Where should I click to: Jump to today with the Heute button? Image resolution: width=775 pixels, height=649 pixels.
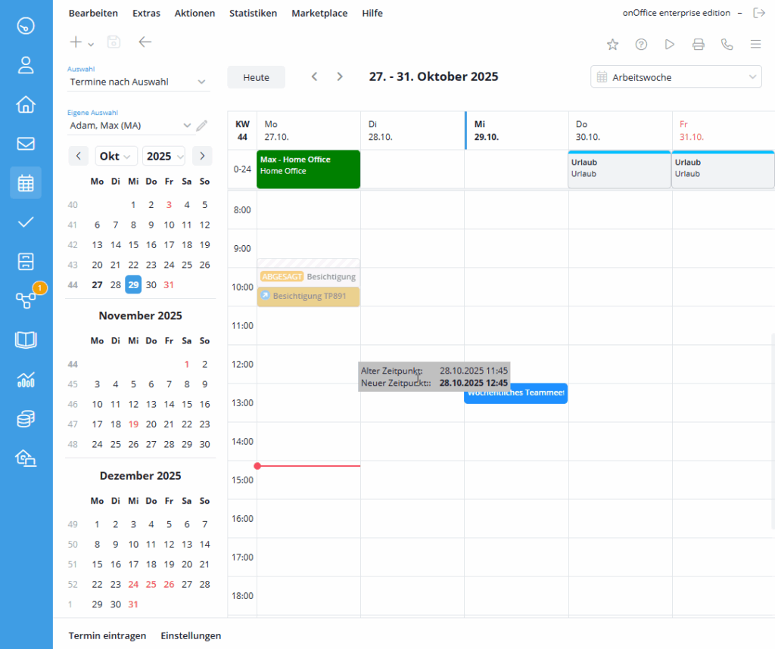256,76
